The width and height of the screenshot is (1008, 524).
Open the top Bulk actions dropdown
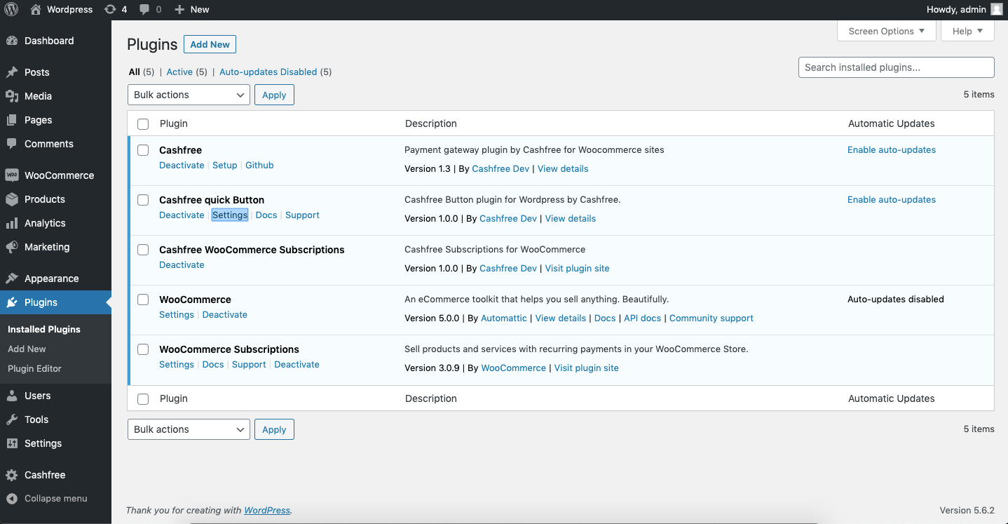click(x=189, y=95)
